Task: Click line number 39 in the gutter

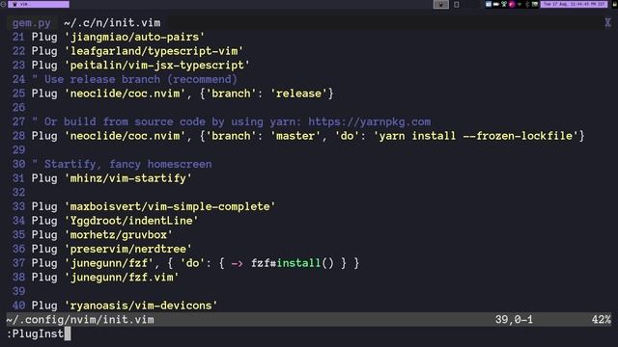Action: tap(18, 291)
